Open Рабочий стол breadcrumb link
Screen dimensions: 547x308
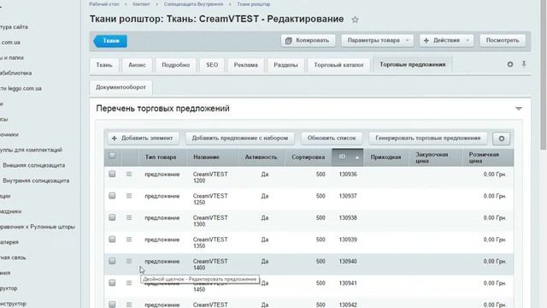104,4
